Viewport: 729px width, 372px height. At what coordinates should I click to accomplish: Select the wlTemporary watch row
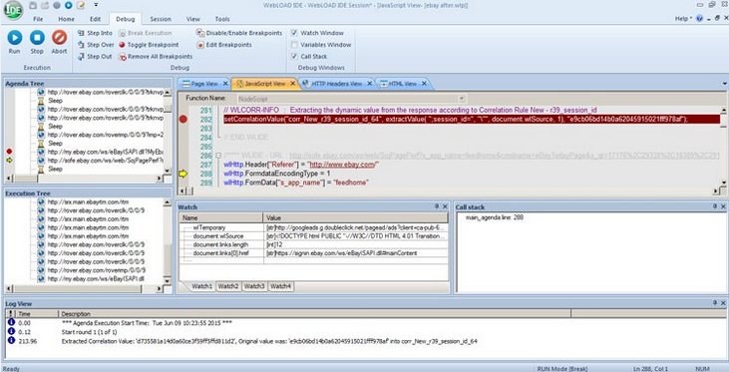point(313,227)
